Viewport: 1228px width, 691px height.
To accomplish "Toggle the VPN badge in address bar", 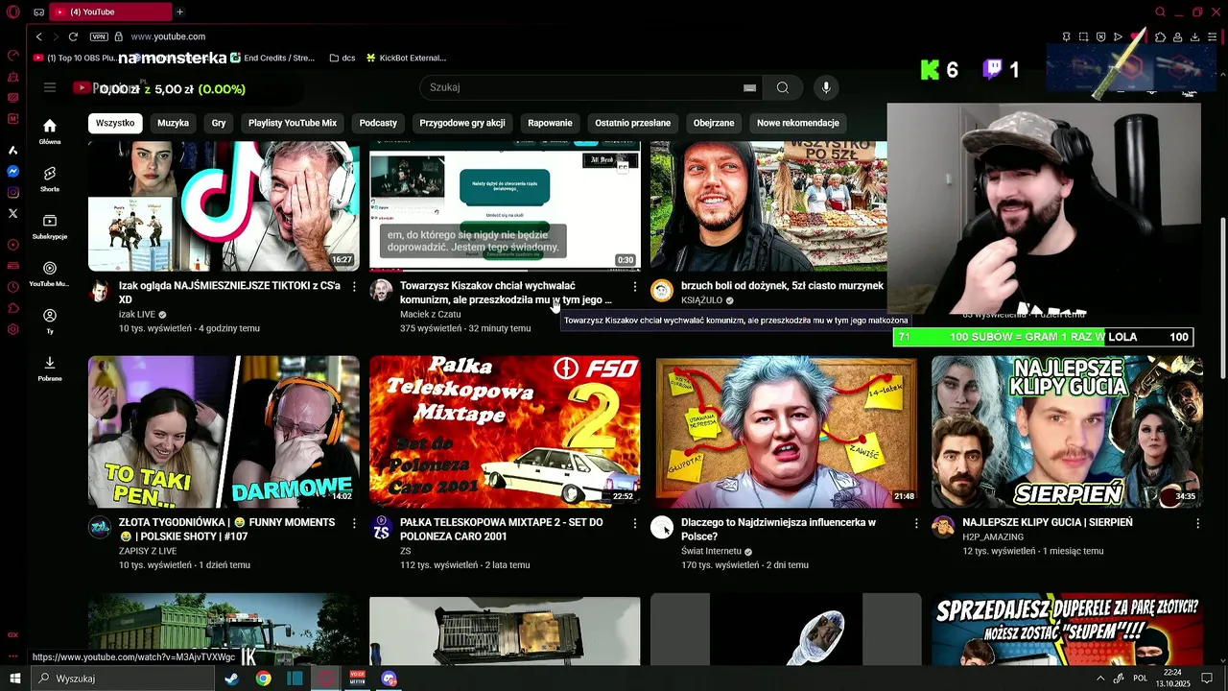I will [99, 36].
